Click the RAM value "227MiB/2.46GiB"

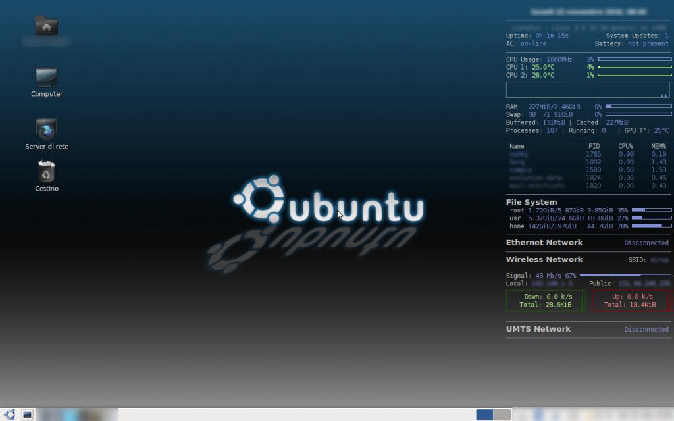click(x=554, y=107)
